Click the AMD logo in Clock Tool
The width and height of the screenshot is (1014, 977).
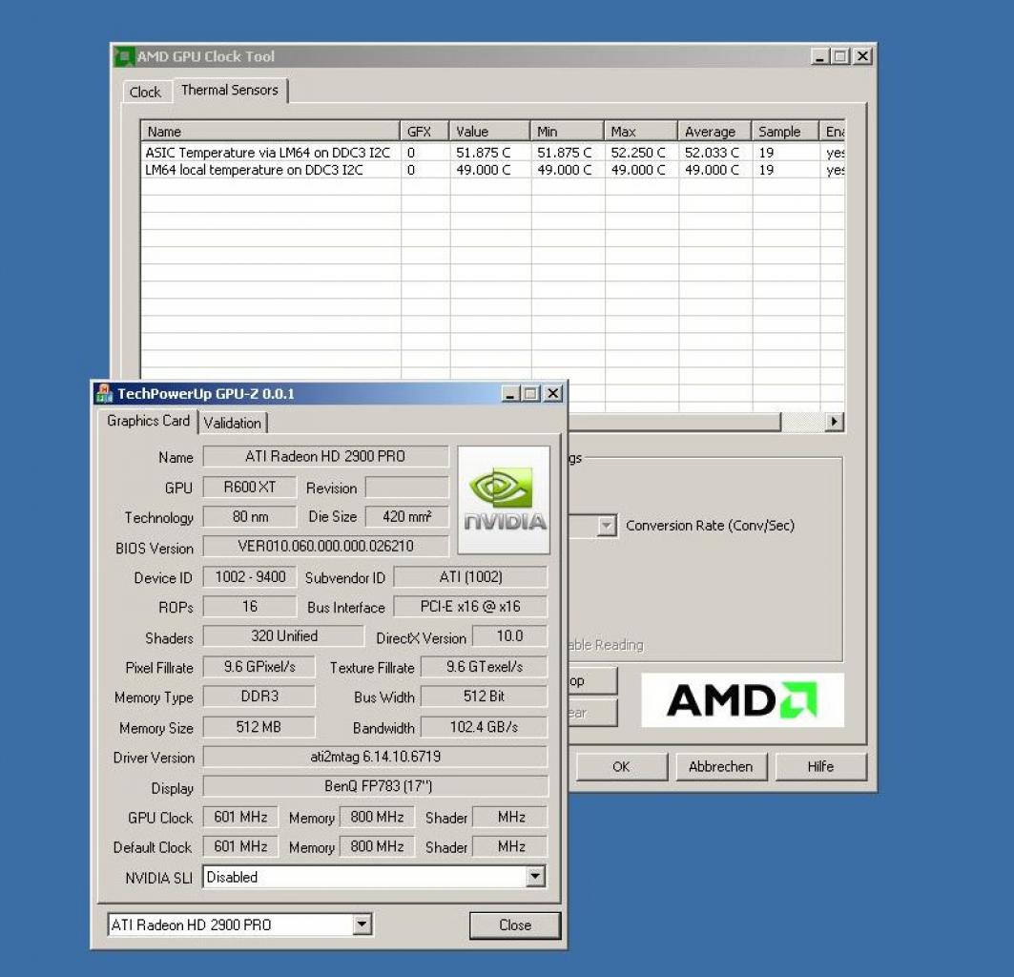[x=742, y=700]
